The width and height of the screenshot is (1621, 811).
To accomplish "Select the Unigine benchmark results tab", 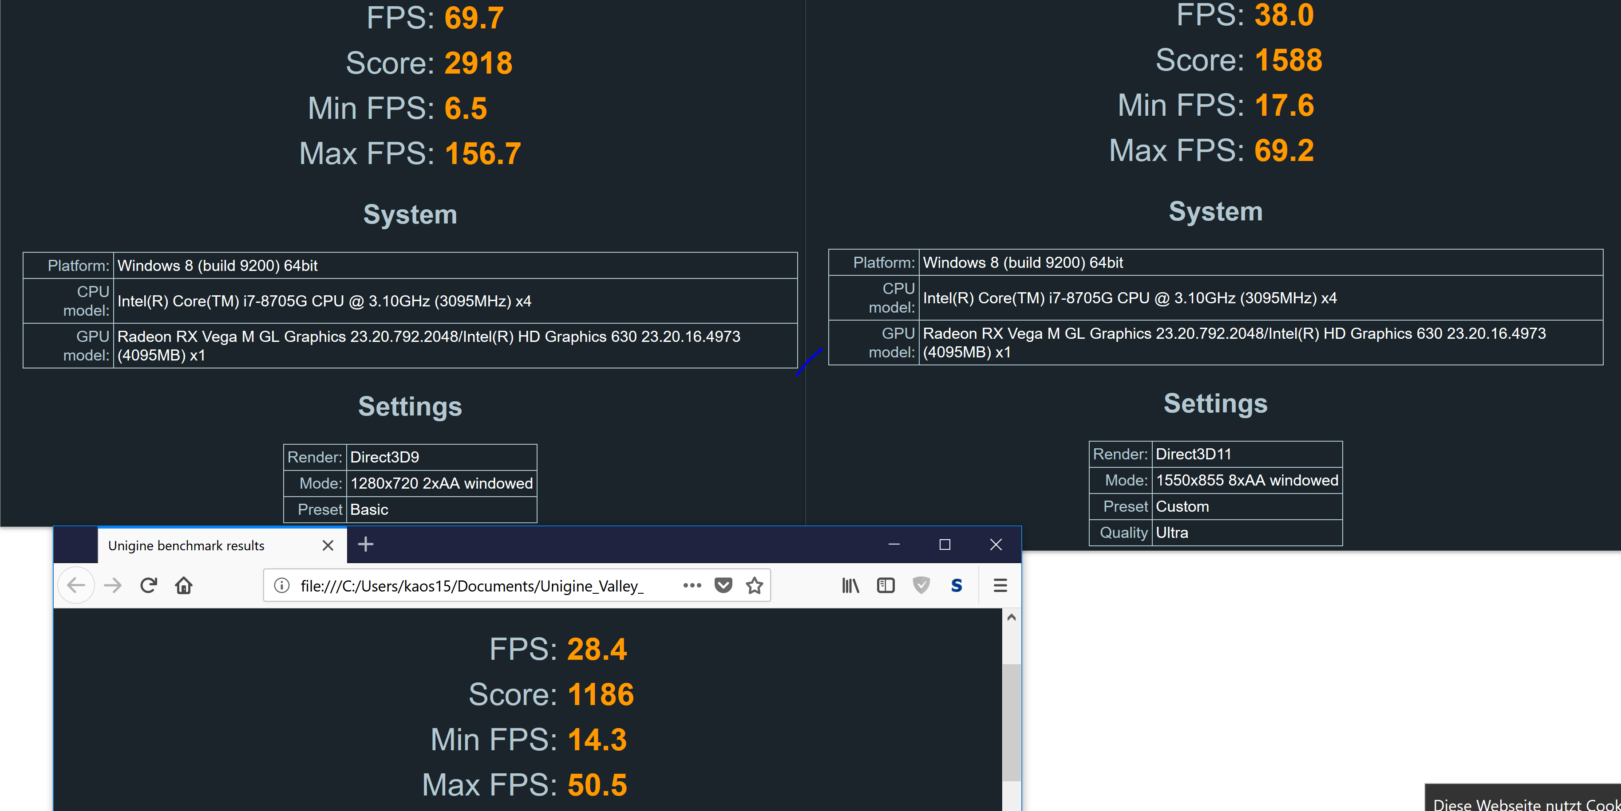I will (x=186, y=545).
